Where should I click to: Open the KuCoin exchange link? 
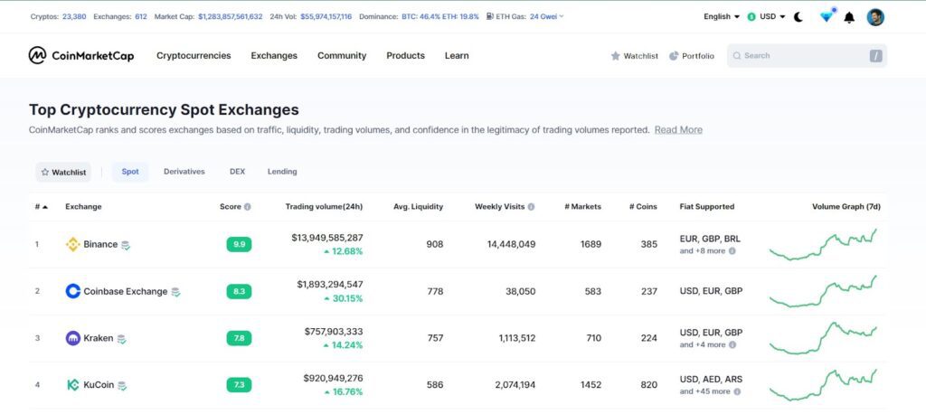[x=99, y=385]
